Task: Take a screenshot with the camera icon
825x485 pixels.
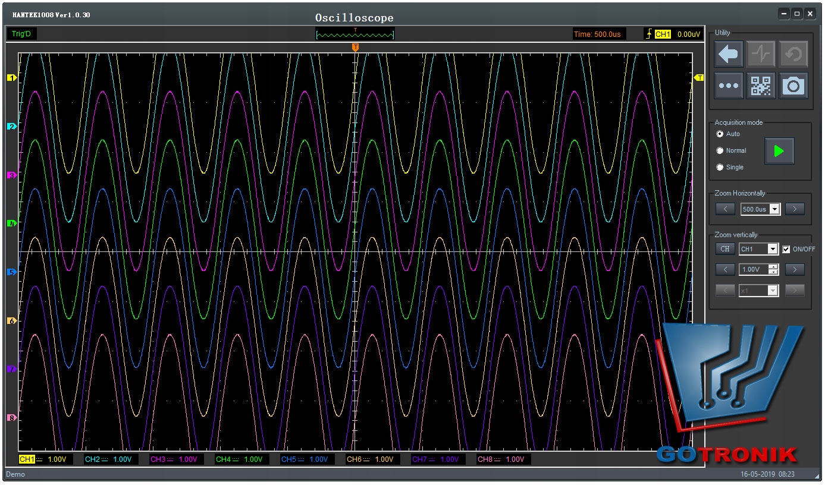Action: click(793, 86)
